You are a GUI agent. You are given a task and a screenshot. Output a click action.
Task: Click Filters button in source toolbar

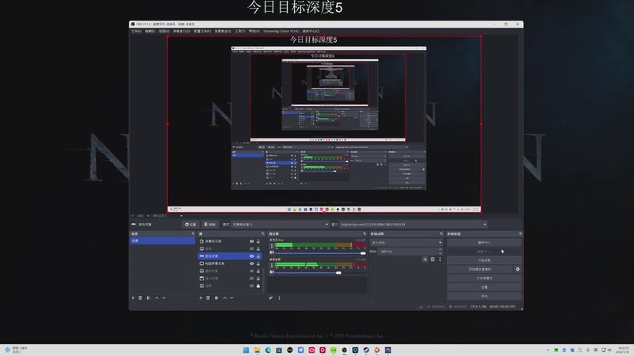tap(210, 225)
